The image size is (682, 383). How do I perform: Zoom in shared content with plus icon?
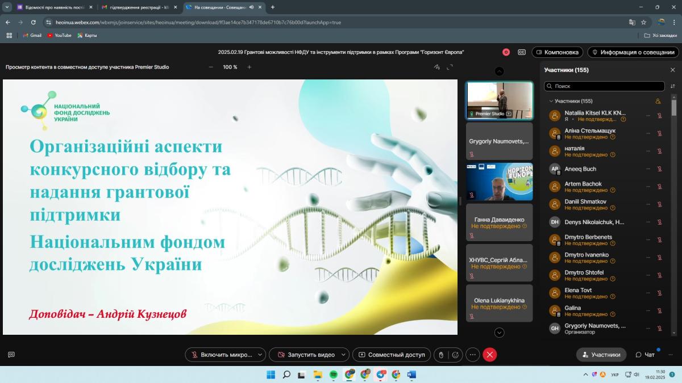pyautogui.click(x=249, y=67)
